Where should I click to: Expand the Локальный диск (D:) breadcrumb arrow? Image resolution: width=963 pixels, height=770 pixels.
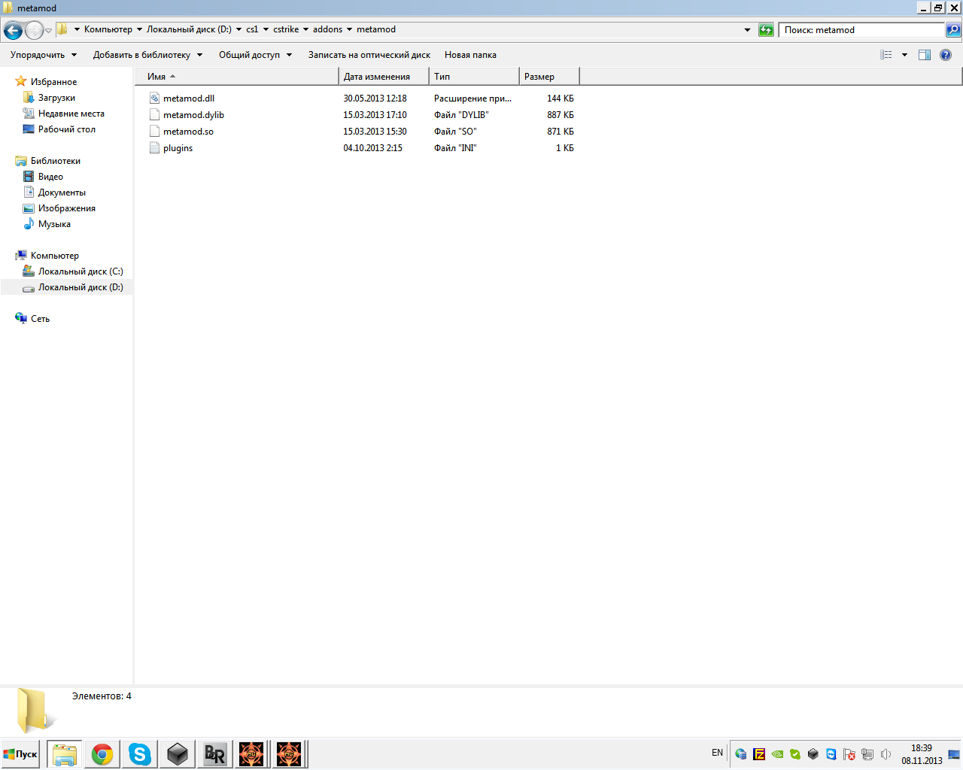coord(238,30)
